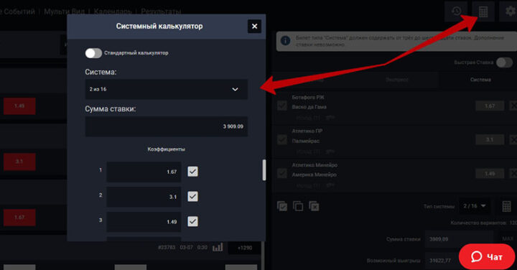Open Результаты navigation item
Viewport: 517px width, 270px height.
(161, 11)
